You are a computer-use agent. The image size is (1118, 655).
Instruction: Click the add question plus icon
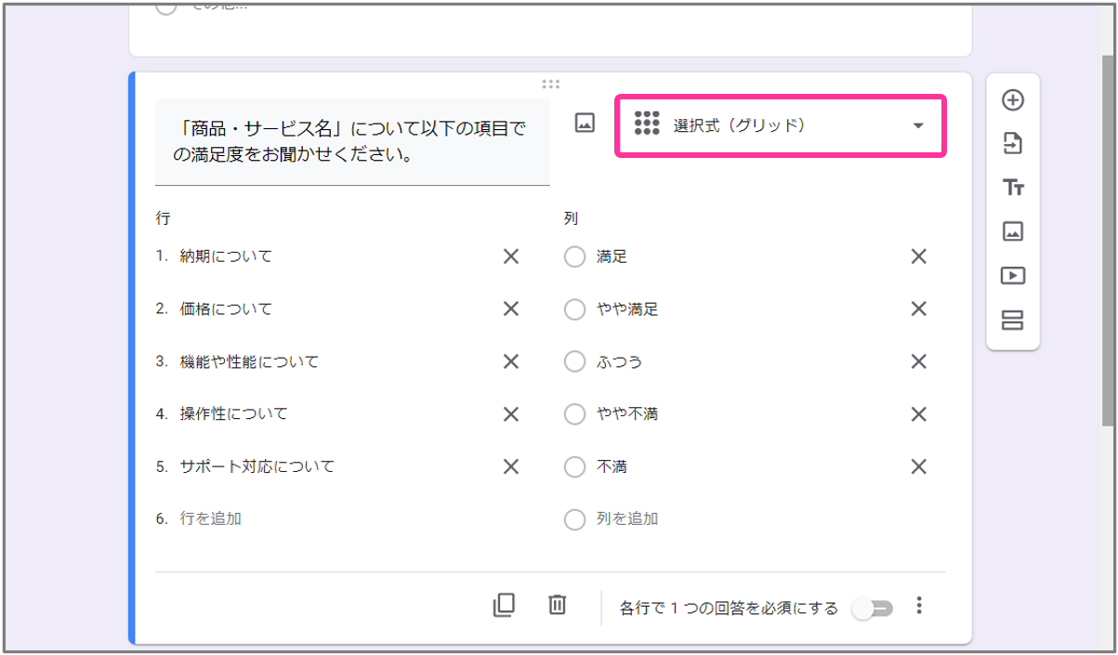(1012, 100)
